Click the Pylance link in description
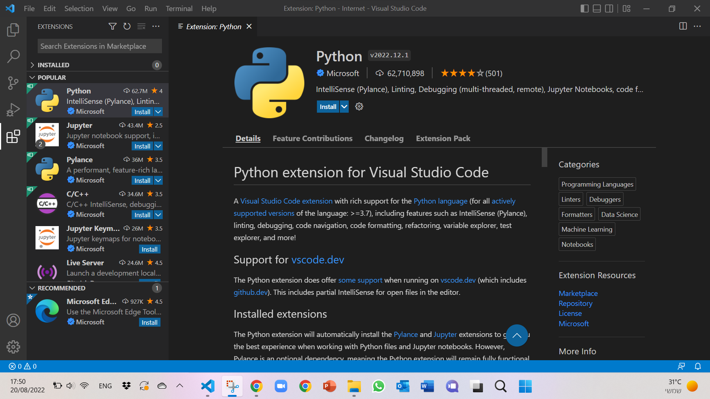 point(406,334)
